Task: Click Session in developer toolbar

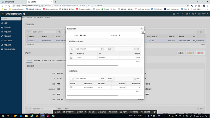Action: pyautogui.click(x=92, y=112)
